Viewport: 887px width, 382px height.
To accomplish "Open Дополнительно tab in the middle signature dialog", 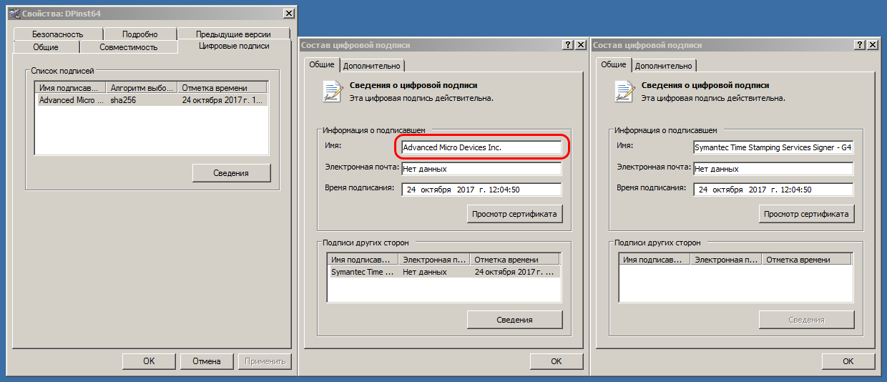I will pos(372,66).
